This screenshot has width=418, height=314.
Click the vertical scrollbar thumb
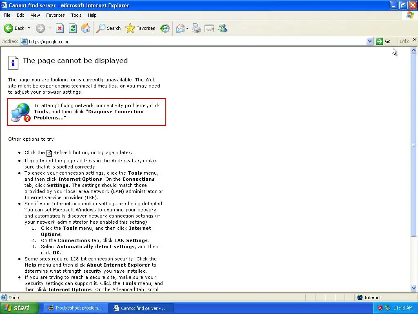click(x=414, y=145)
